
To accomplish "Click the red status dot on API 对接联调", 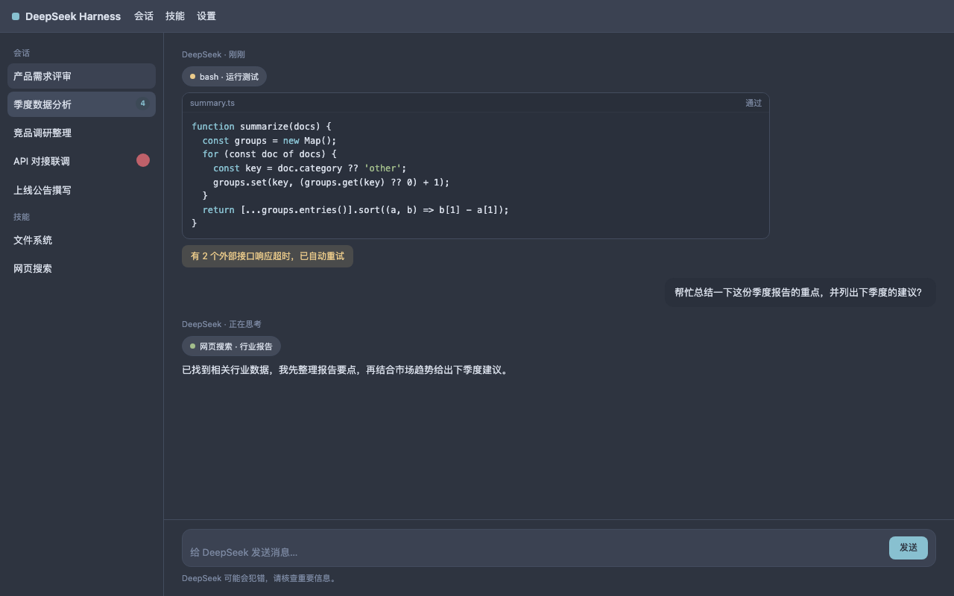I will pos(143,160).
